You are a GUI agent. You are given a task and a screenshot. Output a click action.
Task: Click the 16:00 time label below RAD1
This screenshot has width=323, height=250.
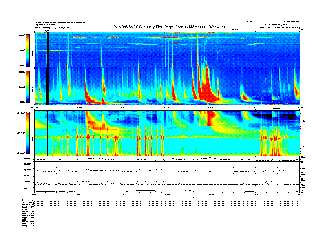point(211,107)
